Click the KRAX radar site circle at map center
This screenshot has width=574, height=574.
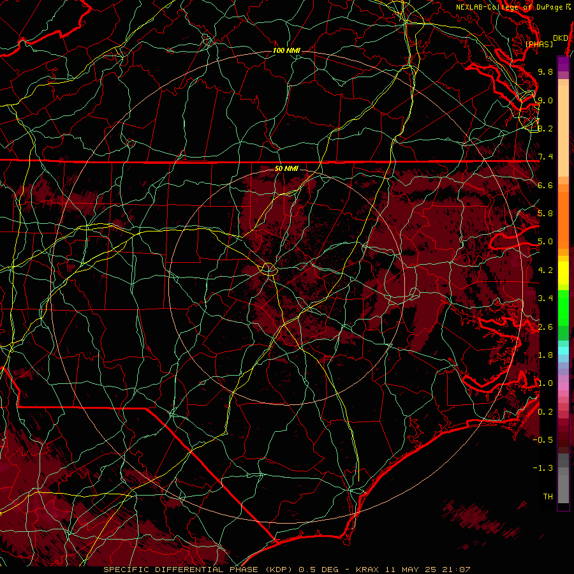pos(269,269)
